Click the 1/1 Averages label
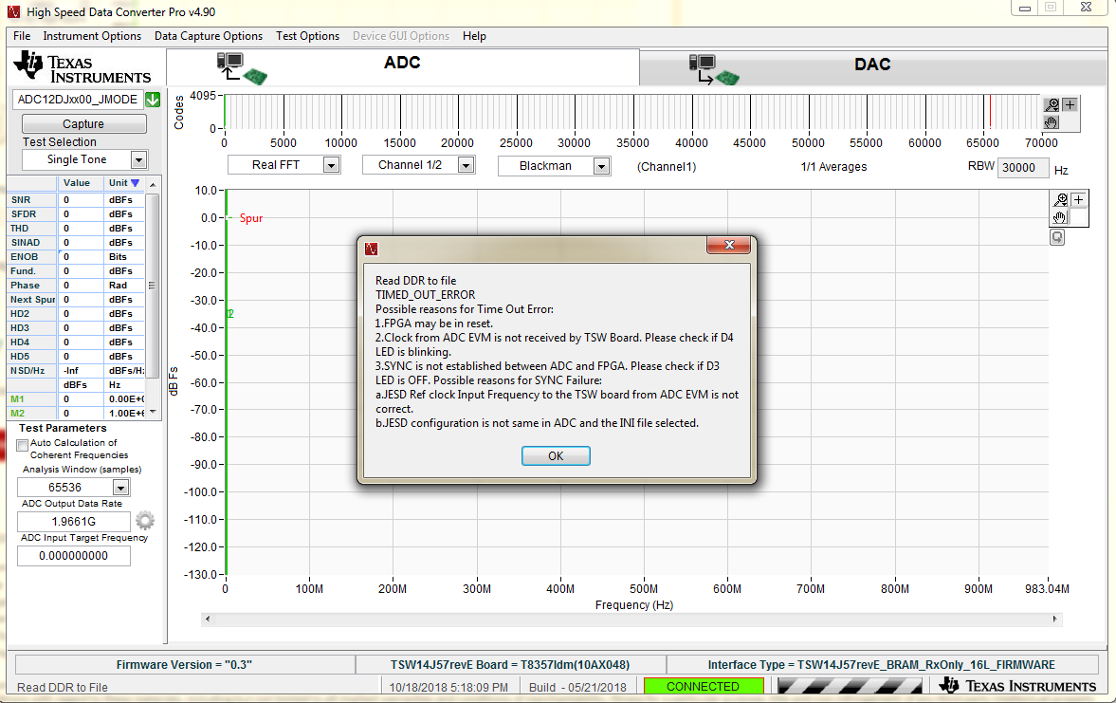Screen dimensions: 1116x703 pos(833,167)
